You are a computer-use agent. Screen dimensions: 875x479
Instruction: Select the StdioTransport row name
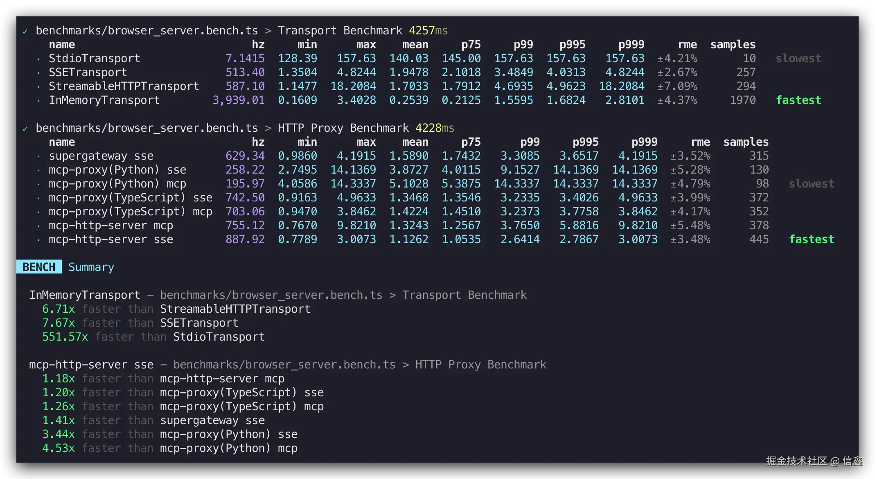coord(94,59)
